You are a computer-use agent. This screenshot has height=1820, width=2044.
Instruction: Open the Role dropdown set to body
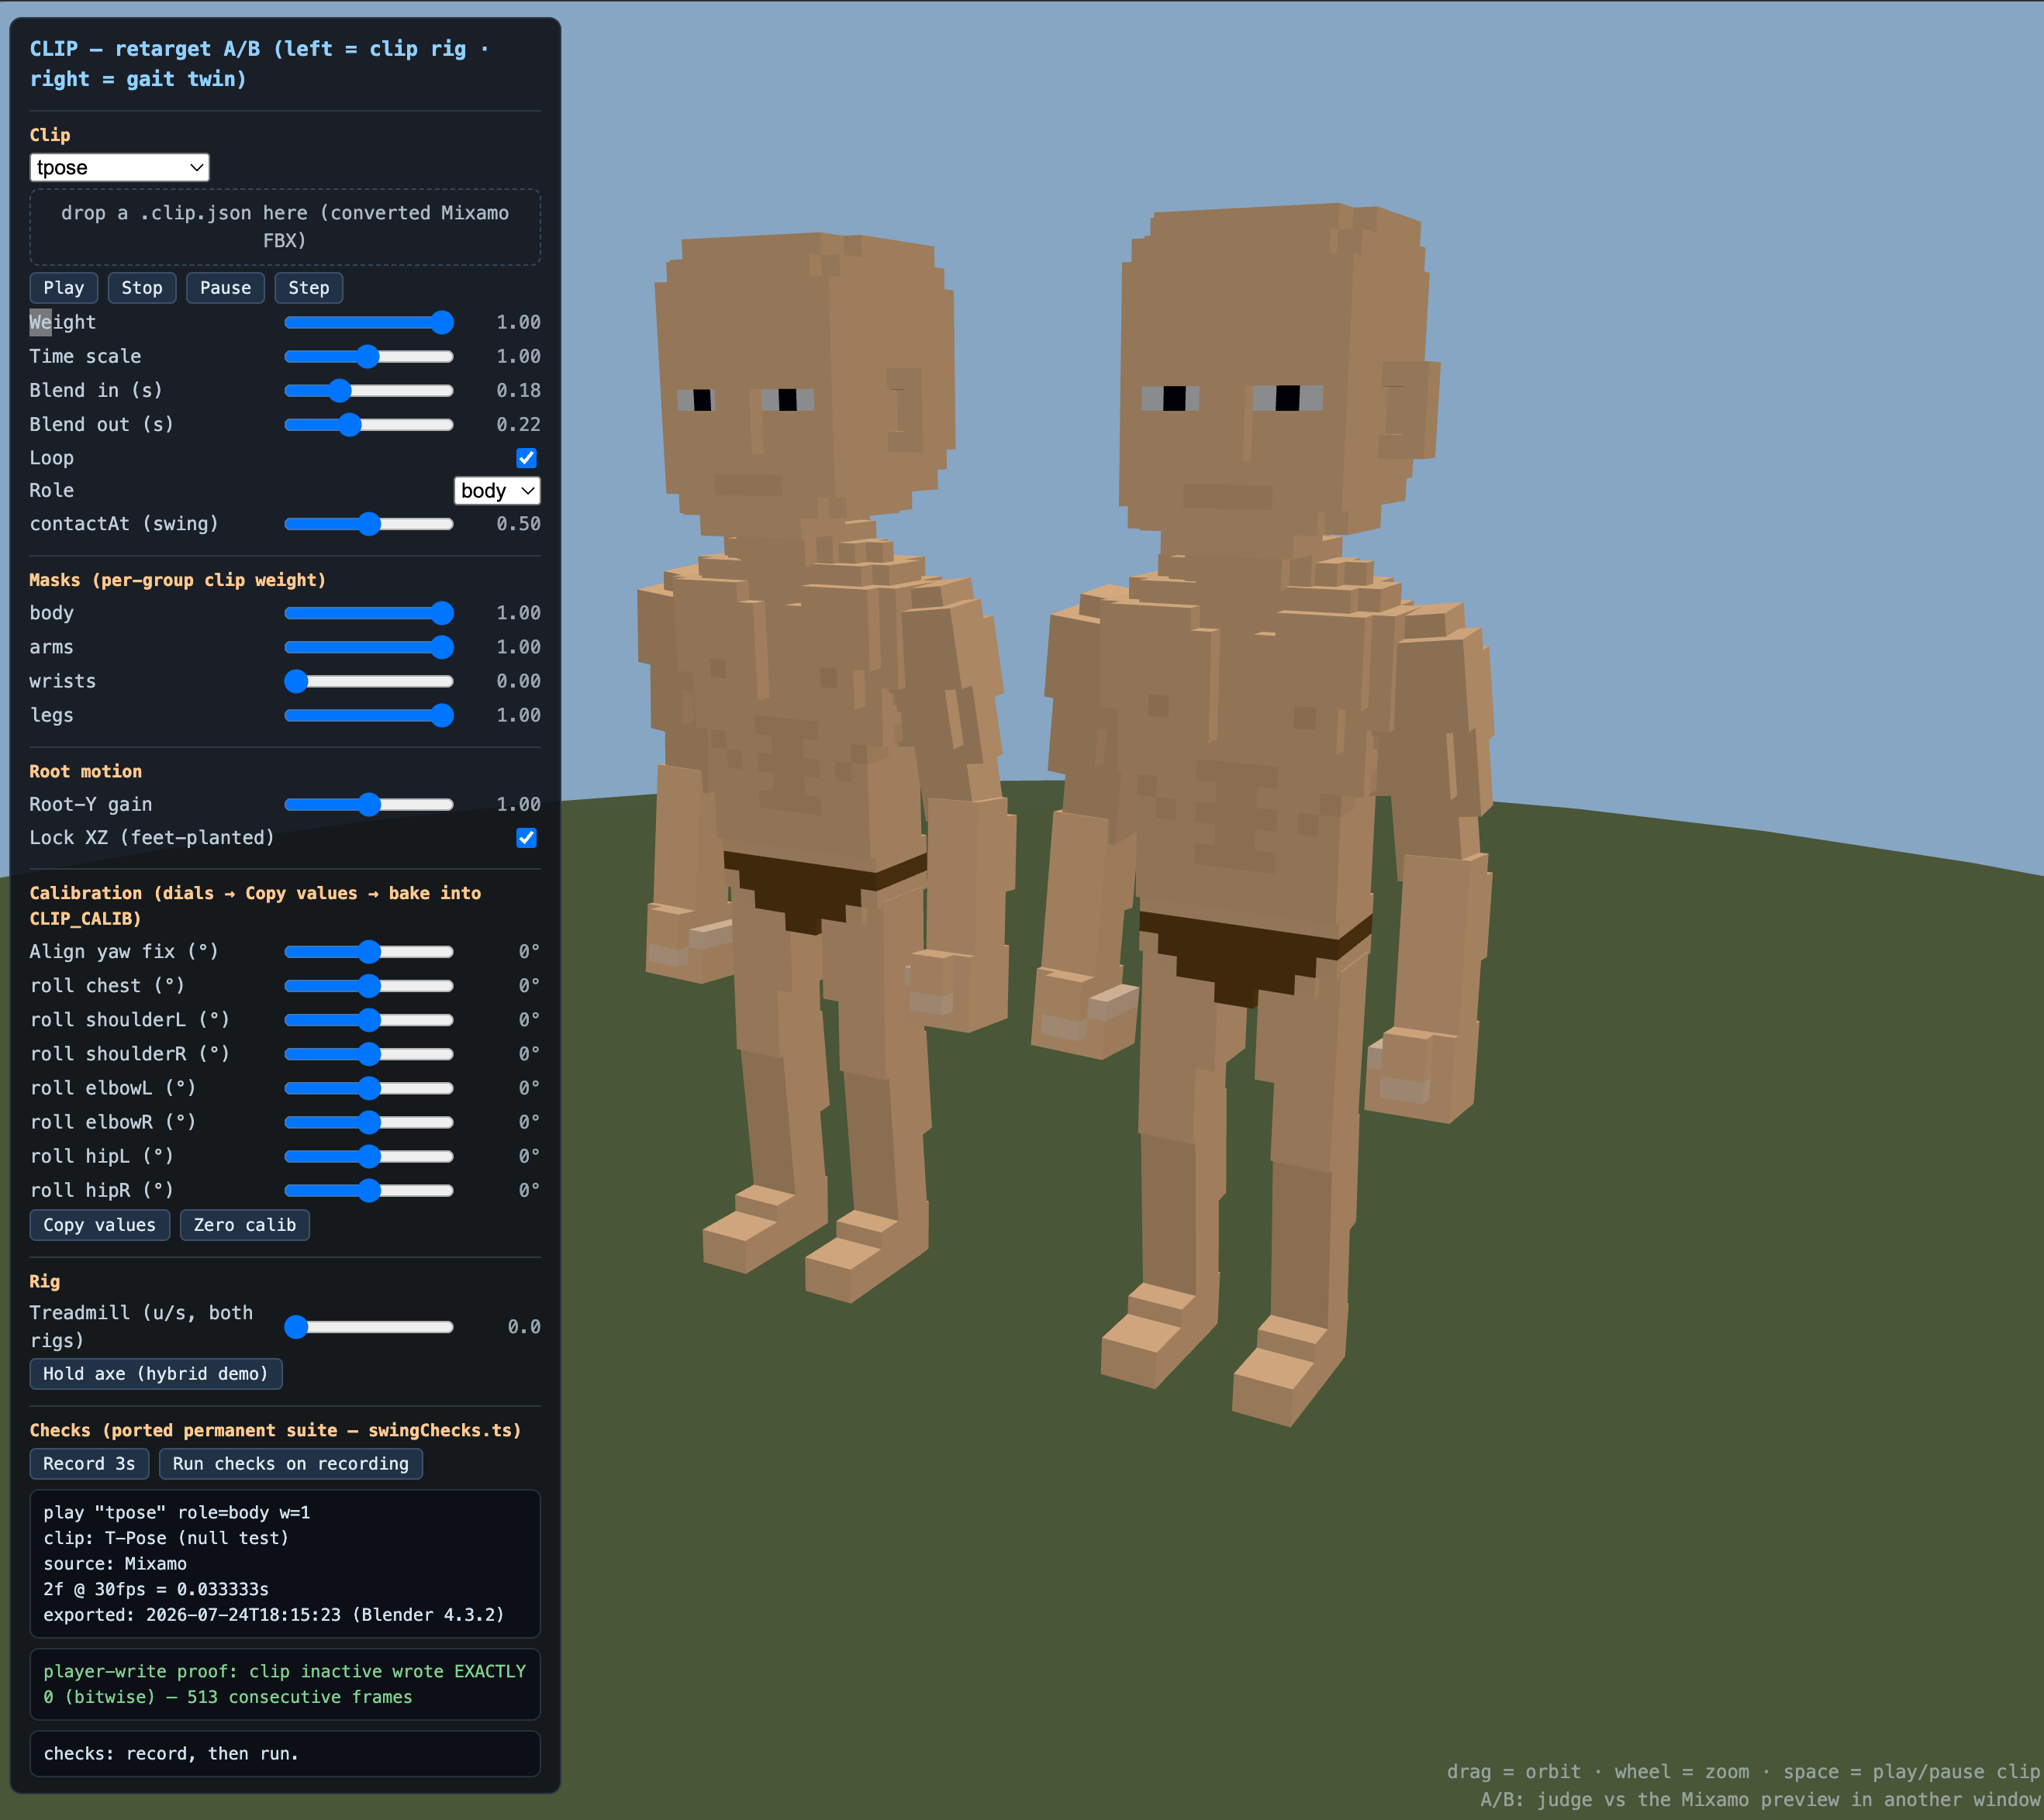click(x=497, y=490)
